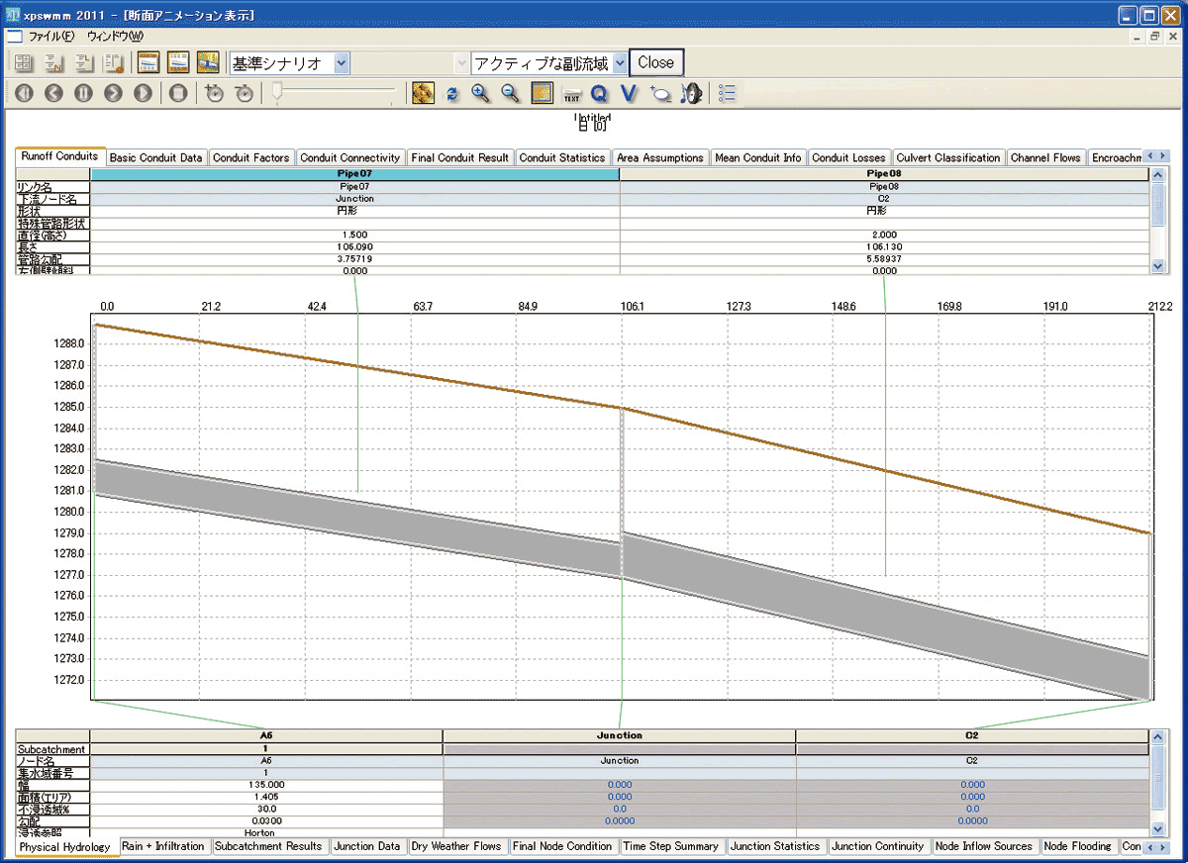This screenshot has width=1188, height=863.
Task: Switch to Junction Statistics tab
Action: coord(776,846)
